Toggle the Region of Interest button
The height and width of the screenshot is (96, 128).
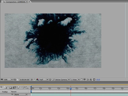point(50,80)
